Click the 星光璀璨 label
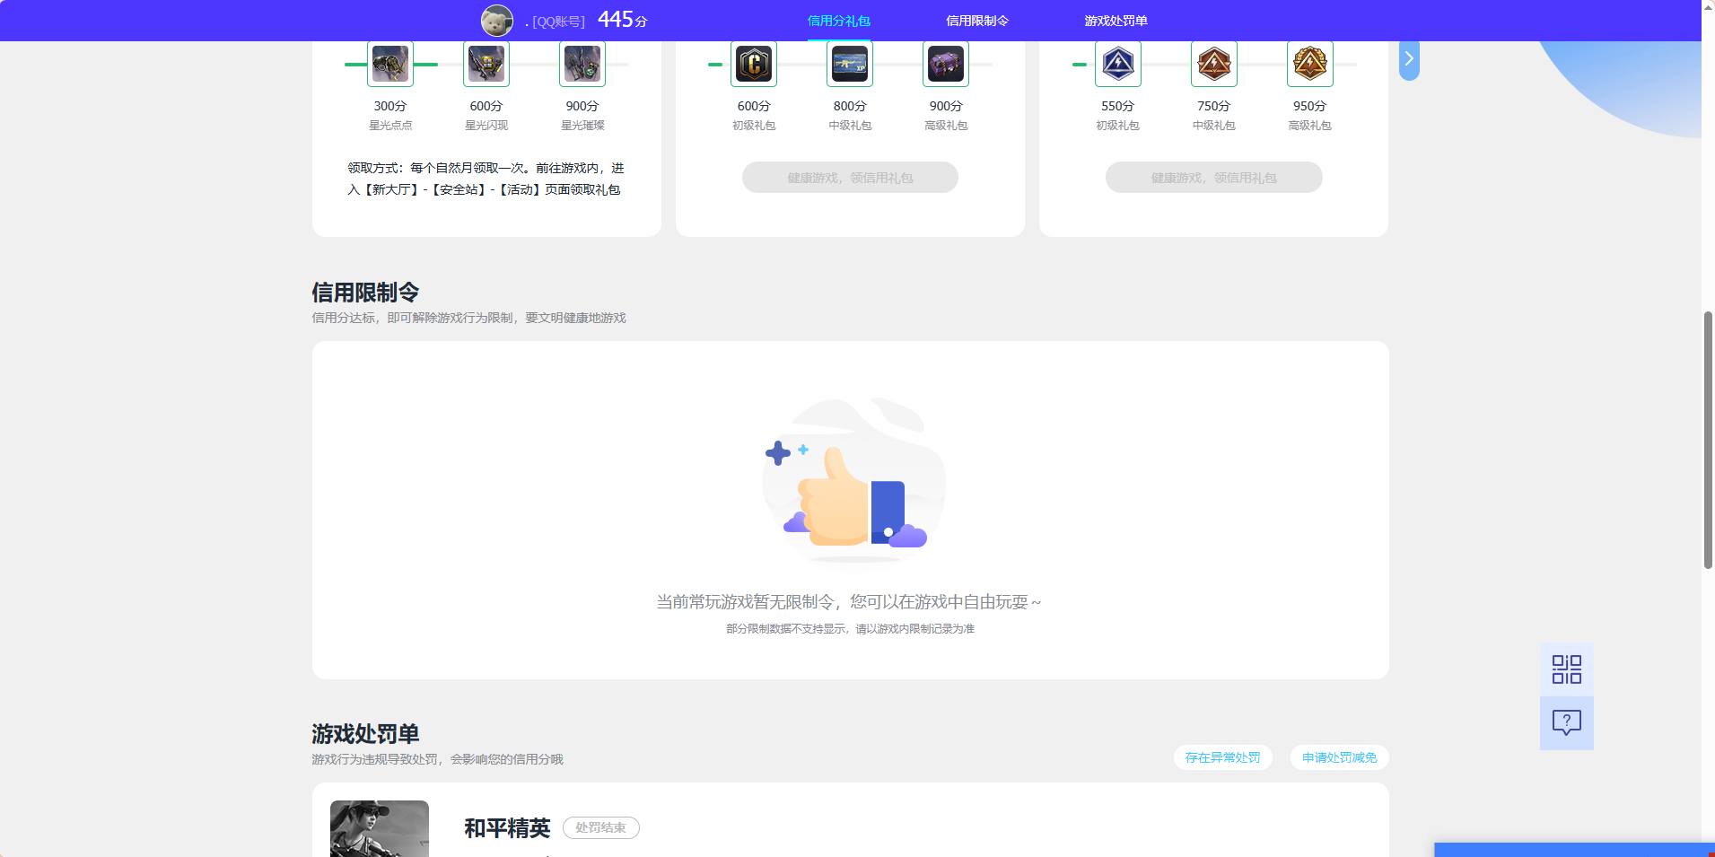Screen dimensions: 1715x857 point(582,126)
